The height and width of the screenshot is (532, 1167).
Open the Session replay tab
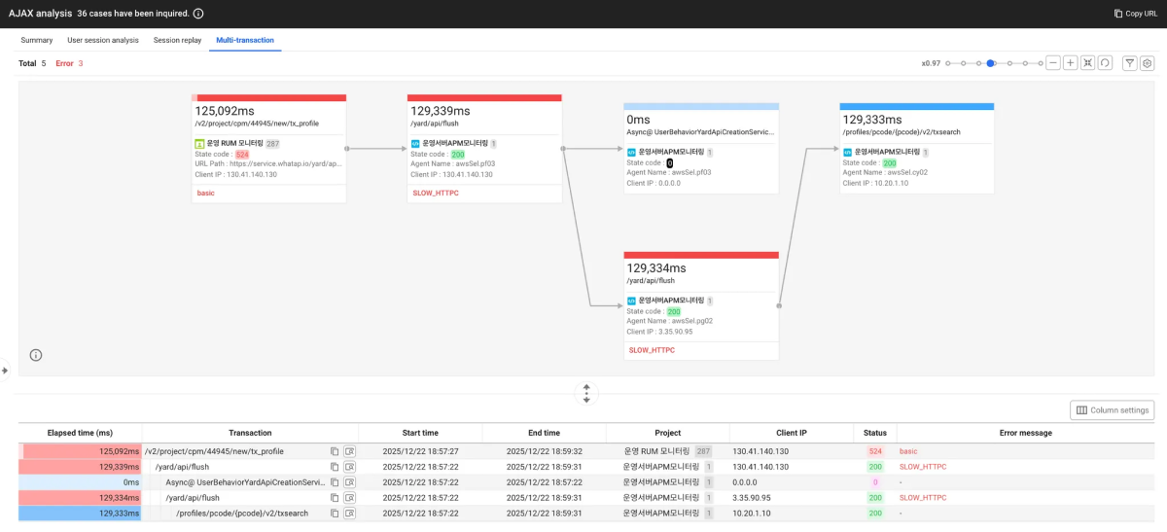177,40
